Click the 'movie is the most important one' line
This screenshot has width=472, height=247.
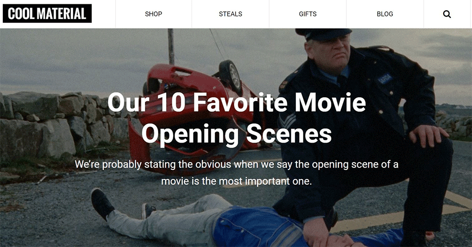pos(236,181)
